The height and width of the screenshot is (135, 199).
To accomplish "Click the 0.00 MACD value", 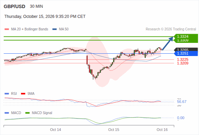I will (x=181, y=118).
